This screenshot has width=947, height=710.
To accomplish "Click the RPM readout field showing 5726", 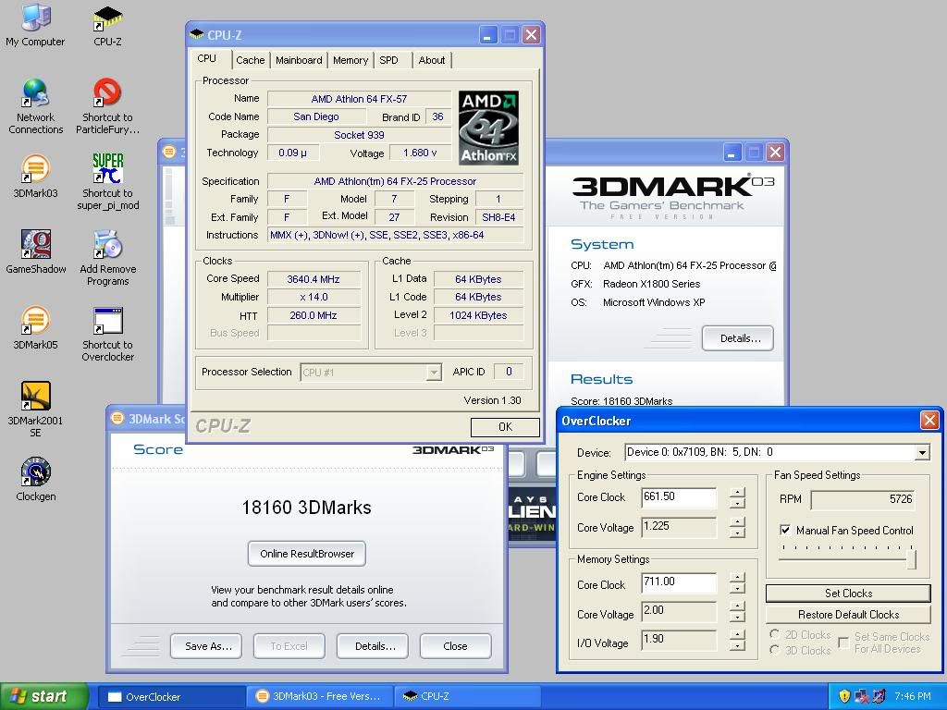I will pos(863,499).
